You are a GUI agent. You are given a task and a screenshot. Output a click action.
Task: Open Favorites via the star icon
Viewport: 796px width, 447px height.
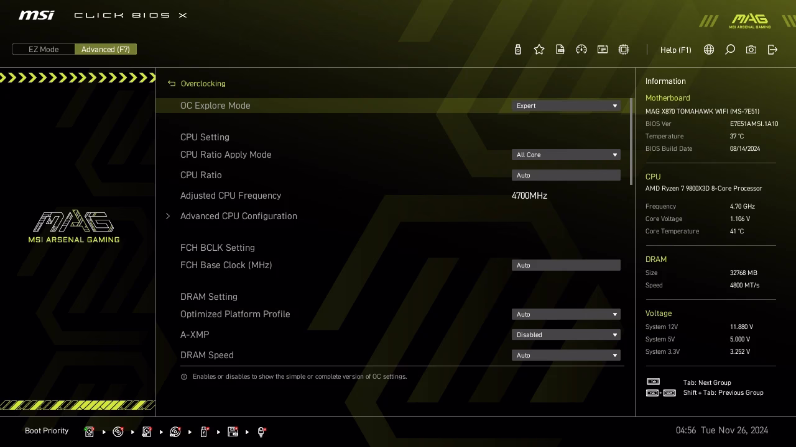(x=539, y=50)
